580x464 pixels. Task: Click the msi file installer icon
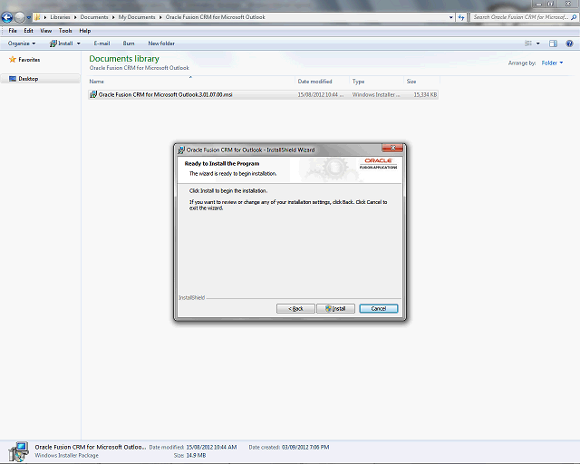(93, 95)
